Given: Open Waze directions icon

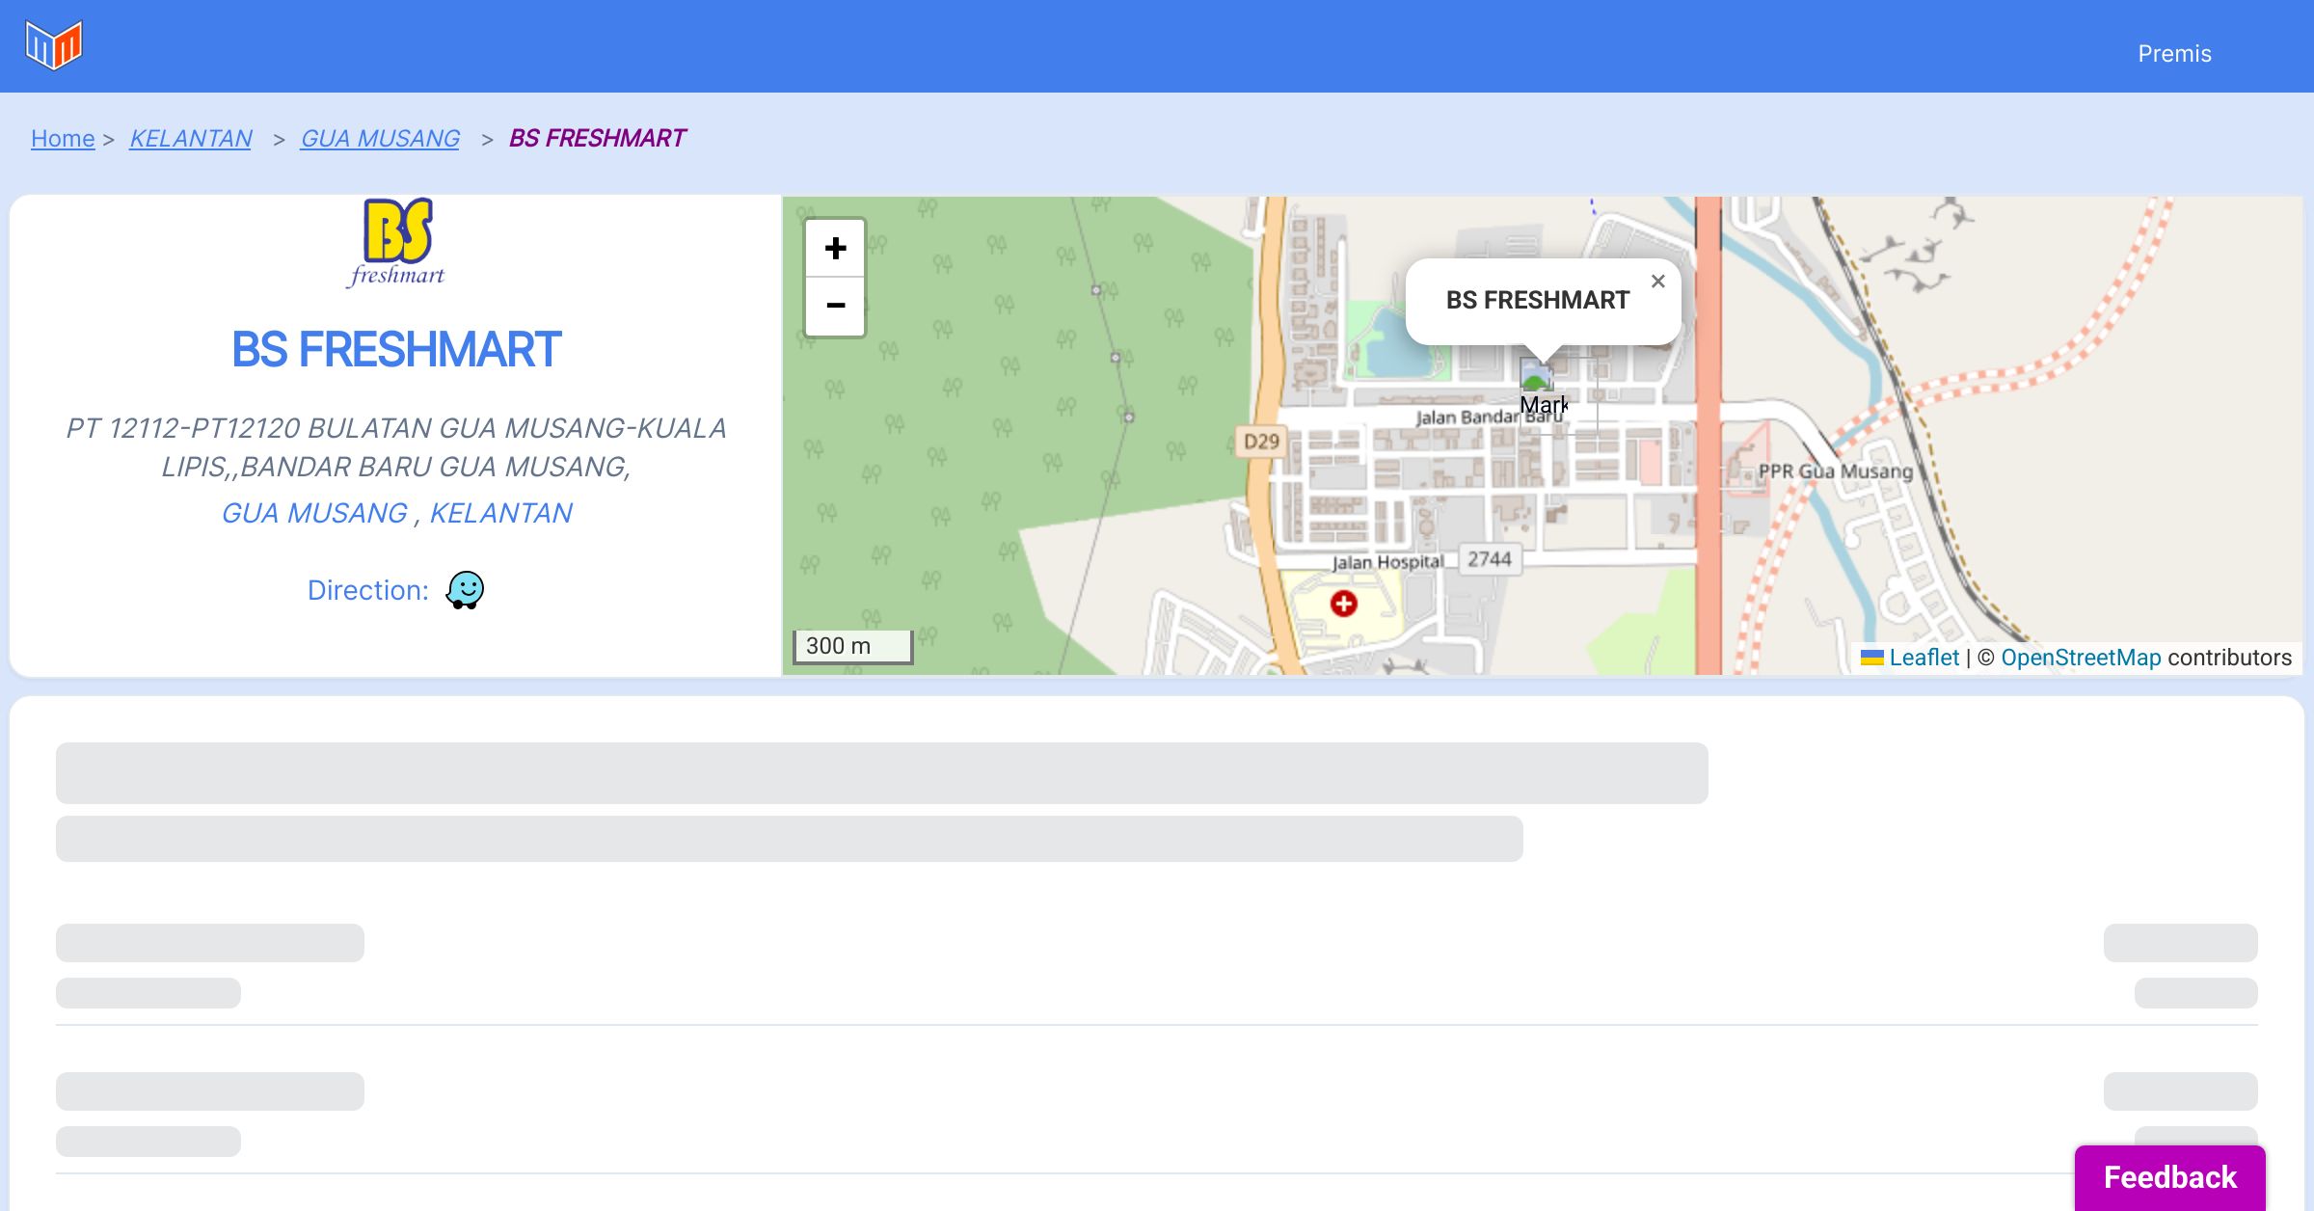Looking at the screenshot, I should [x=465, y=589].
